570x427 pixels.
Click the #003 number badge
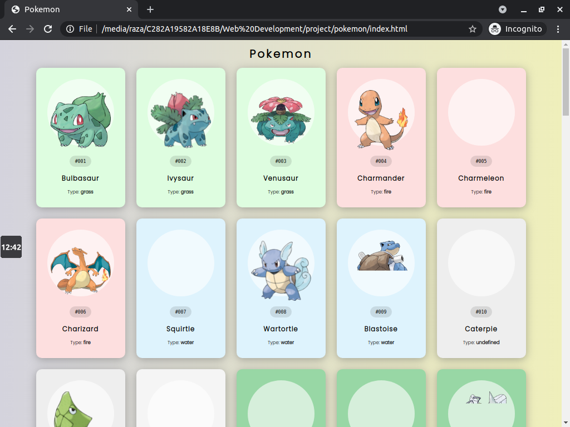pos(281,161)
